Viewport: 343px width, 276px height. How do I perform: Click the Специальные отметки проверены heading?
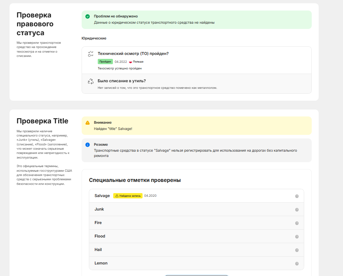pyautogui.click(x=135, y=180)
